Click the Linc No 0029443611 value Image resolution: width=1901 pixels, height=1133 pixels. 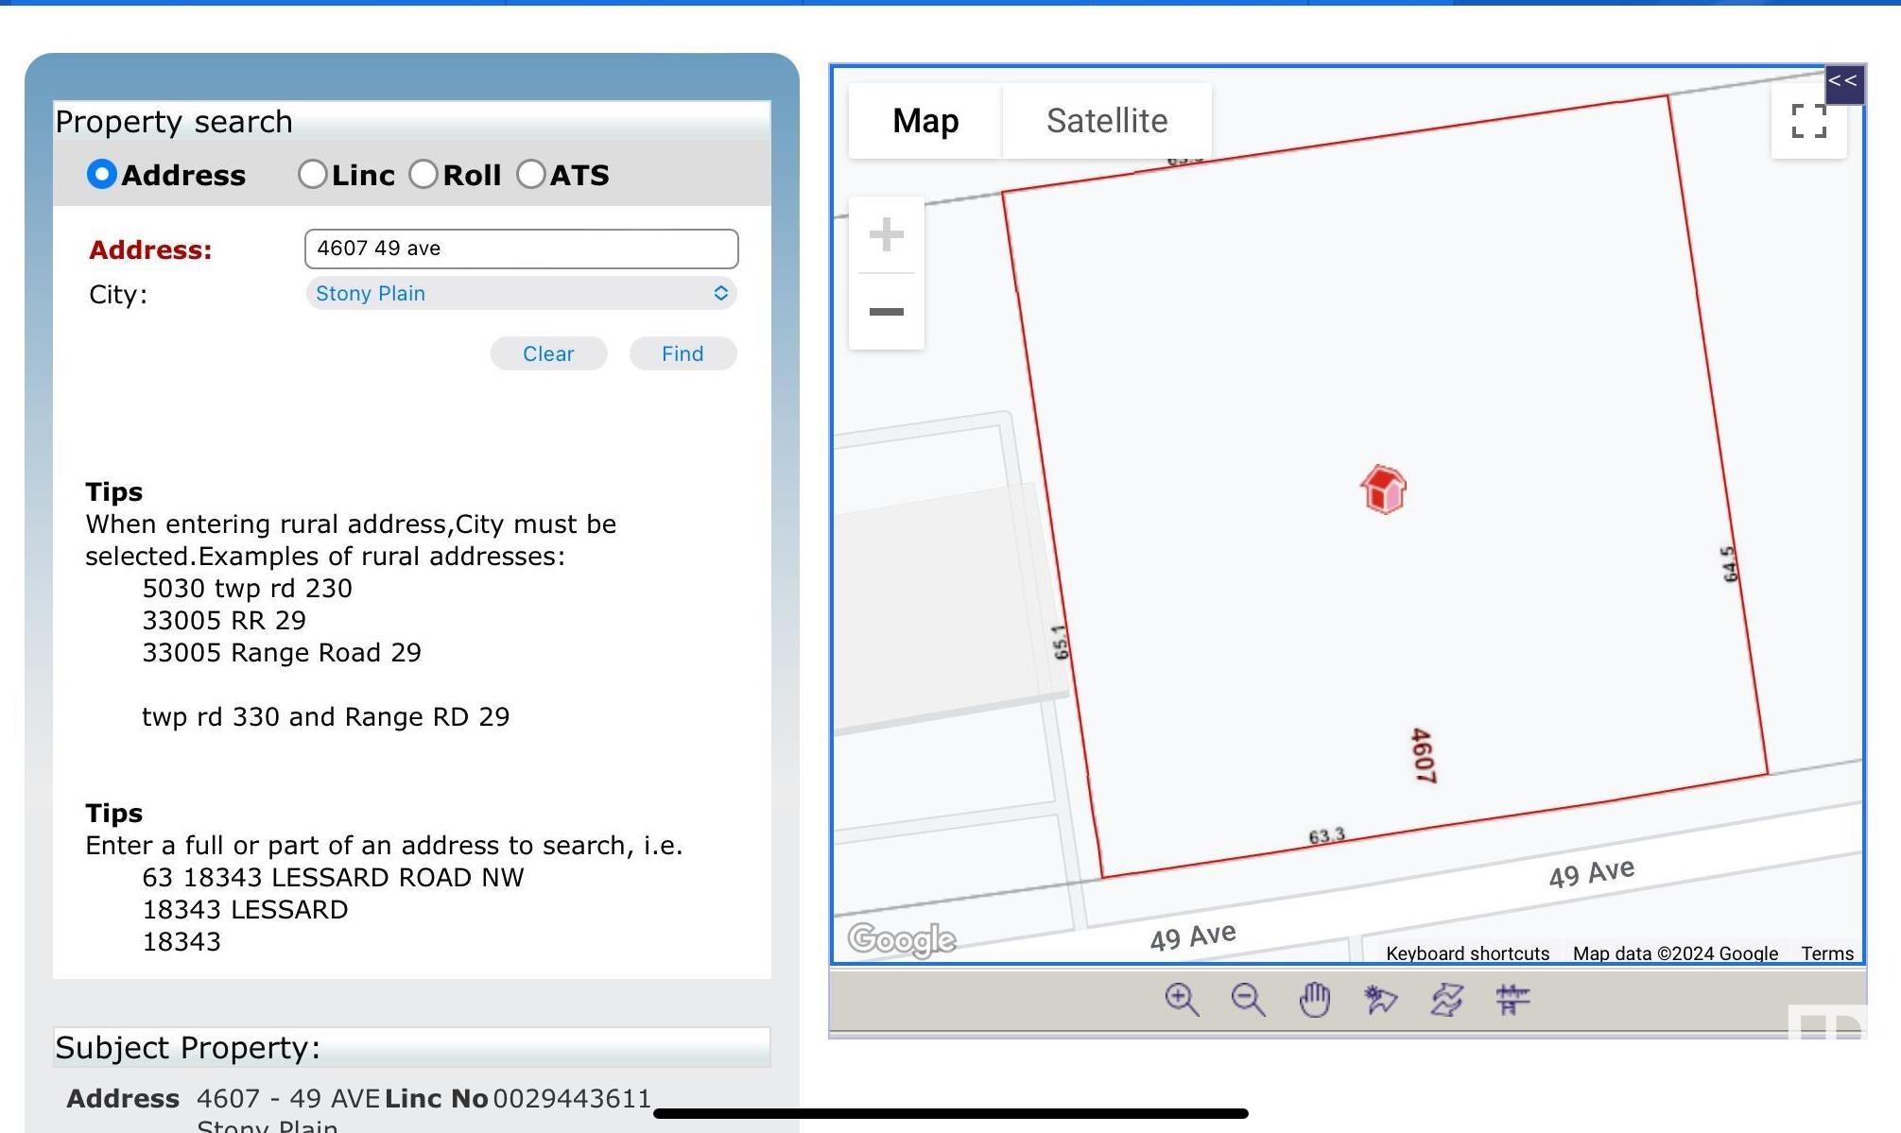click(572, 1098)
